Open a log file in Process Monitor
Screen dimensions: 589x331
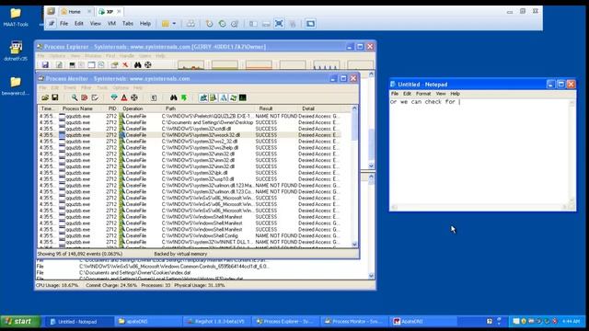pos(45,97)
